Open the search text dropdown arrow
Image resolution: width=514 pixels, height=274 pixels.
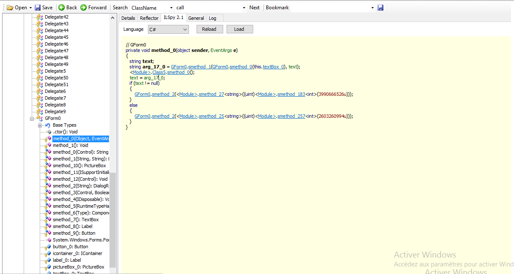pyautogui.click(x=244, y=8)
